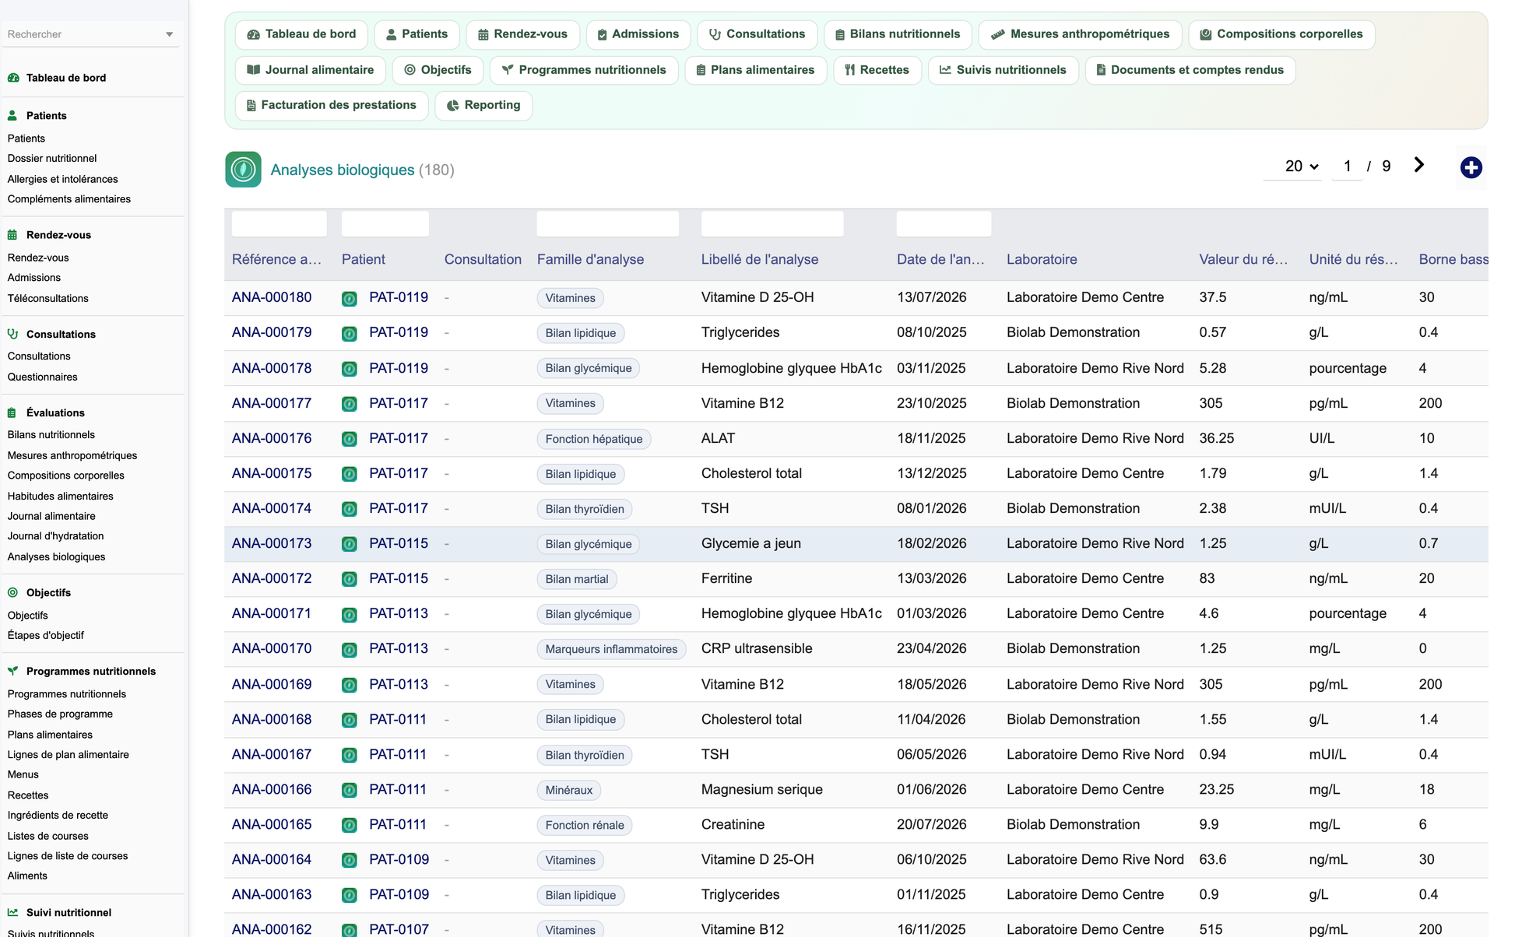This screenshot has height=937, width=1515.
Task: Click patient icon in ANA-000163 row
Action: 350,895
